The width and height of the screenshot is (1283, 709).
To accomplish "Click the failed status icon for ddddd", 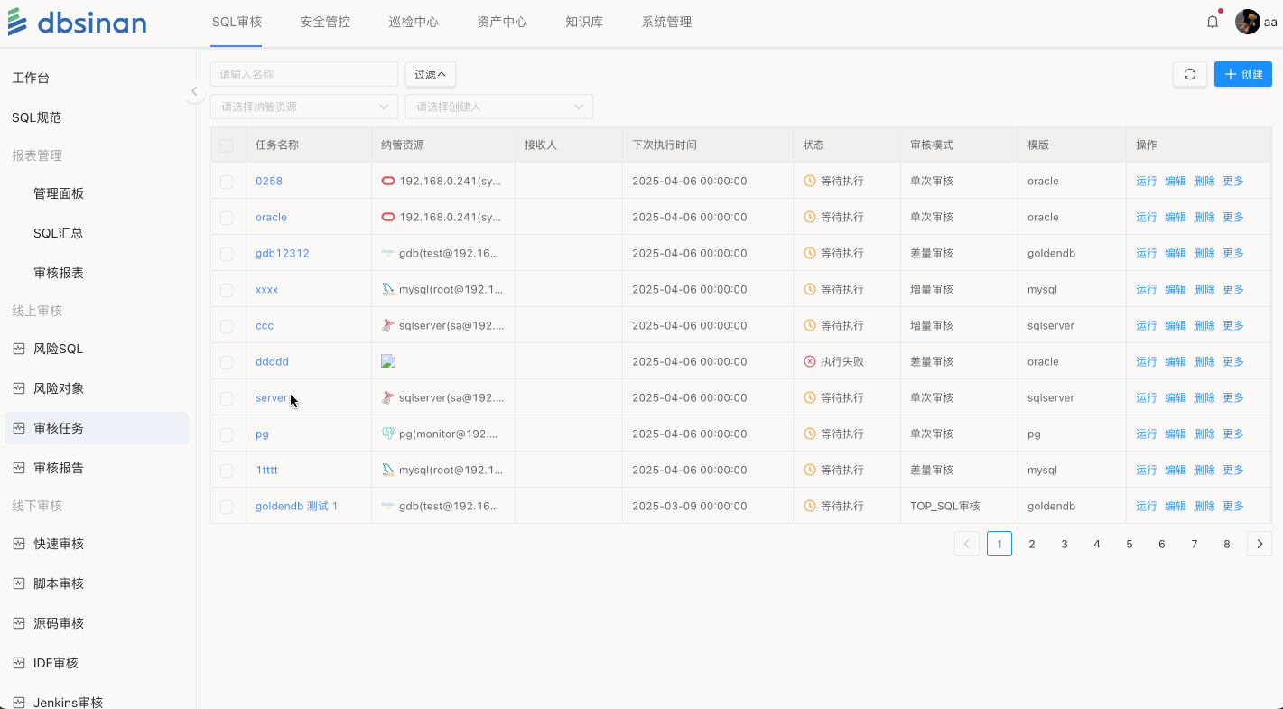I will pos(810,361).
